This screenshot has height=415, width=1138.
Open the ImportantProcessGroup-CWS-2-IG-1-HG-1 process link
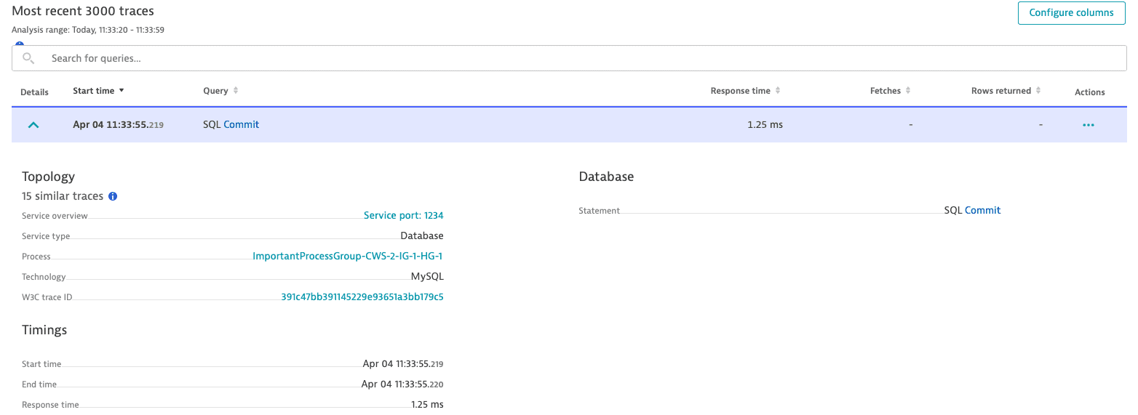(347, 257)
